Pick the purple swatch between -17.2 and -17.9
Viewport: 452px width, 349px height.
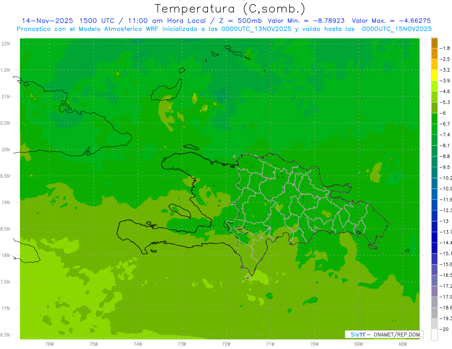coord(434,291)
